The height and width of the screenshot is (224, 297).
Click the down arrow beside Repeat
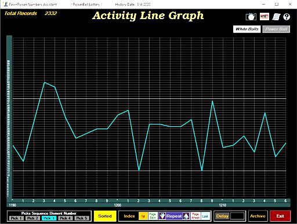pyautogui.click(x=162, y=216)
